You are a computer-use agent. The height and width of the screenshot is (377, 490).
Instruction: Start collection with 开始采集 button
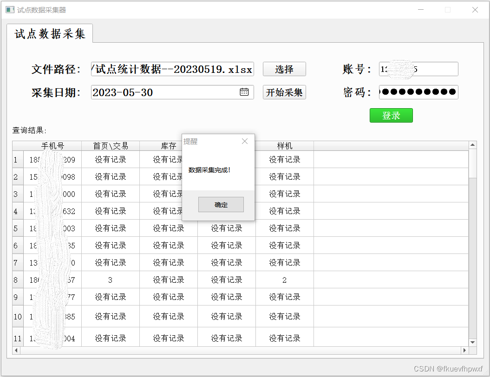tap(284, 92)
